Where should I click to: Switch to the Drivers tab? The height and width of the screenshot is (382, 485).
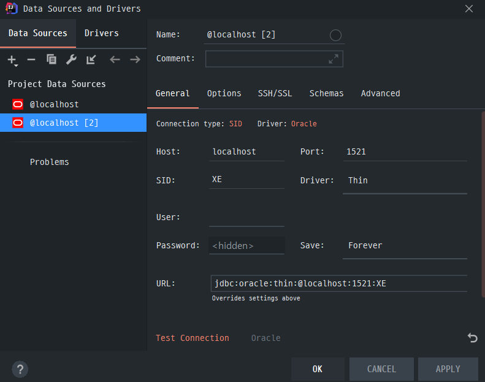[x=101, y=33]
